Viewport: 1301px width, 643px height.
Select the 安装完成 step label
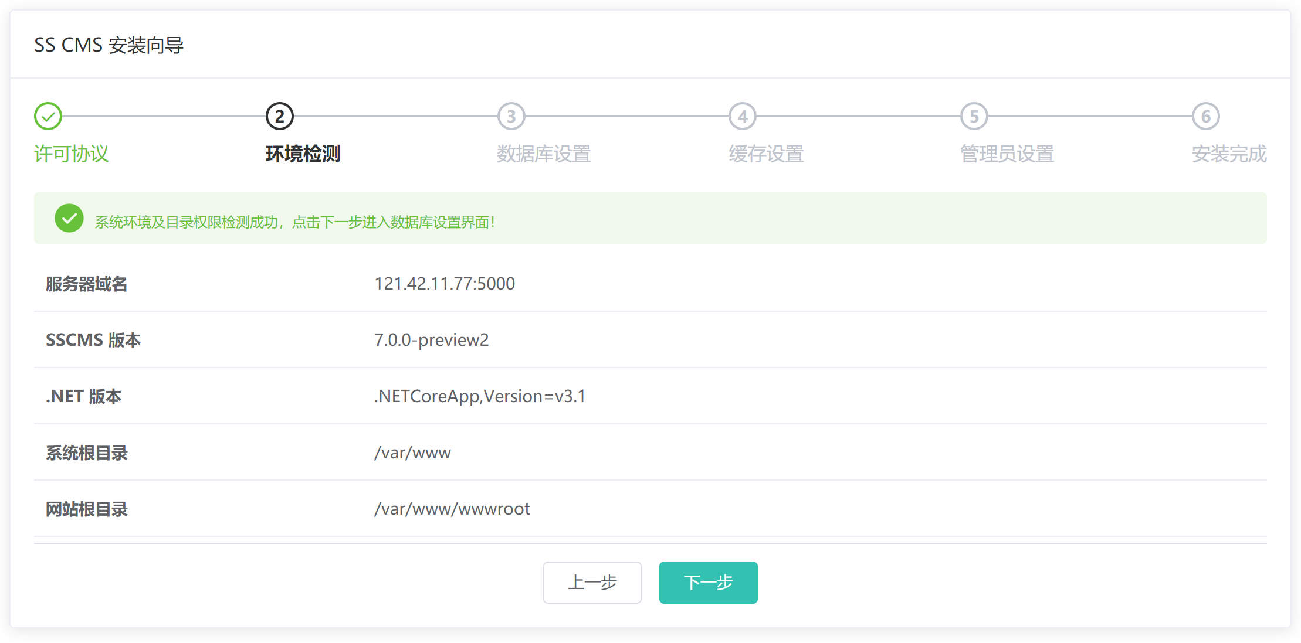(1229, 154)
